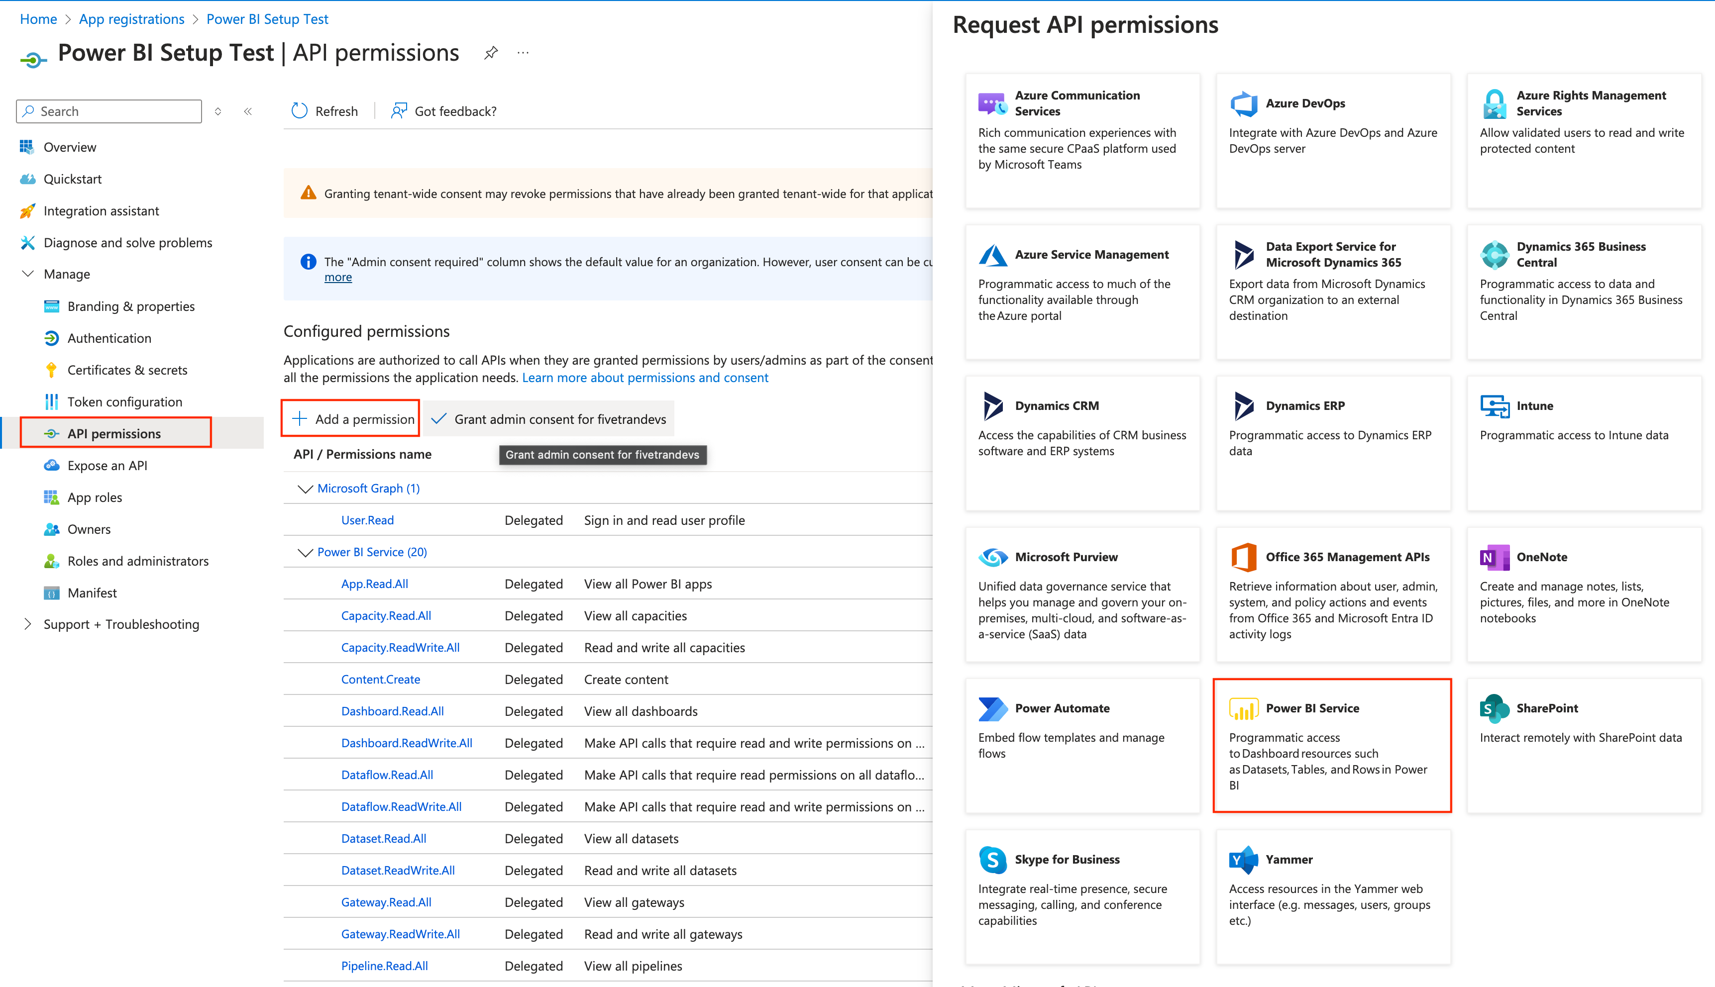The image size is (1715, 987).
Task: Open the Dataset.Read.All permission link
Action: (383, 839)
